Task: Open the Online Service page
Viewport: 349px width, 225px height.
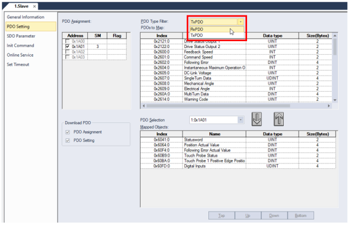Action: (x=20, y=55)
